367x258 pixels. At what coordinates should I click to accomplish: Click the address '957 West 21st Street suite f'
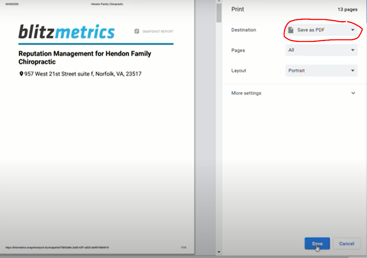tap(59, 74)
